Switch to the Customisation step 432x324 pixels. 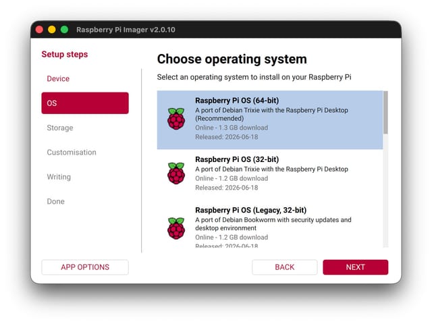tap(85, 153)
